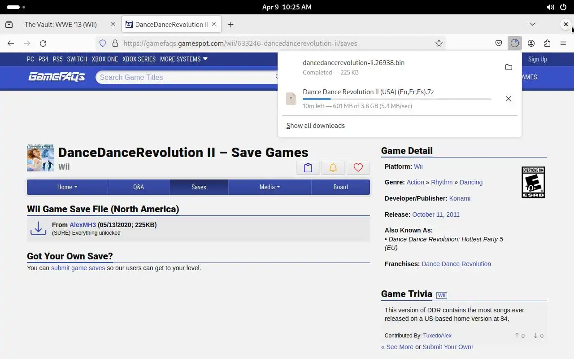
Task: Go back to the previous page
Action: pyautogui.click(x=11, y=44)
